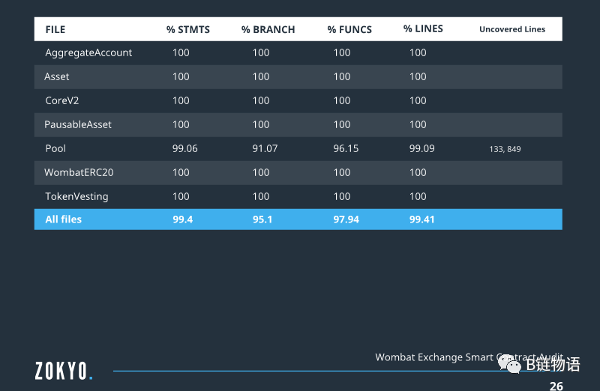
Task: Click TokenVesting lines value 100
Action: point(418,196)
